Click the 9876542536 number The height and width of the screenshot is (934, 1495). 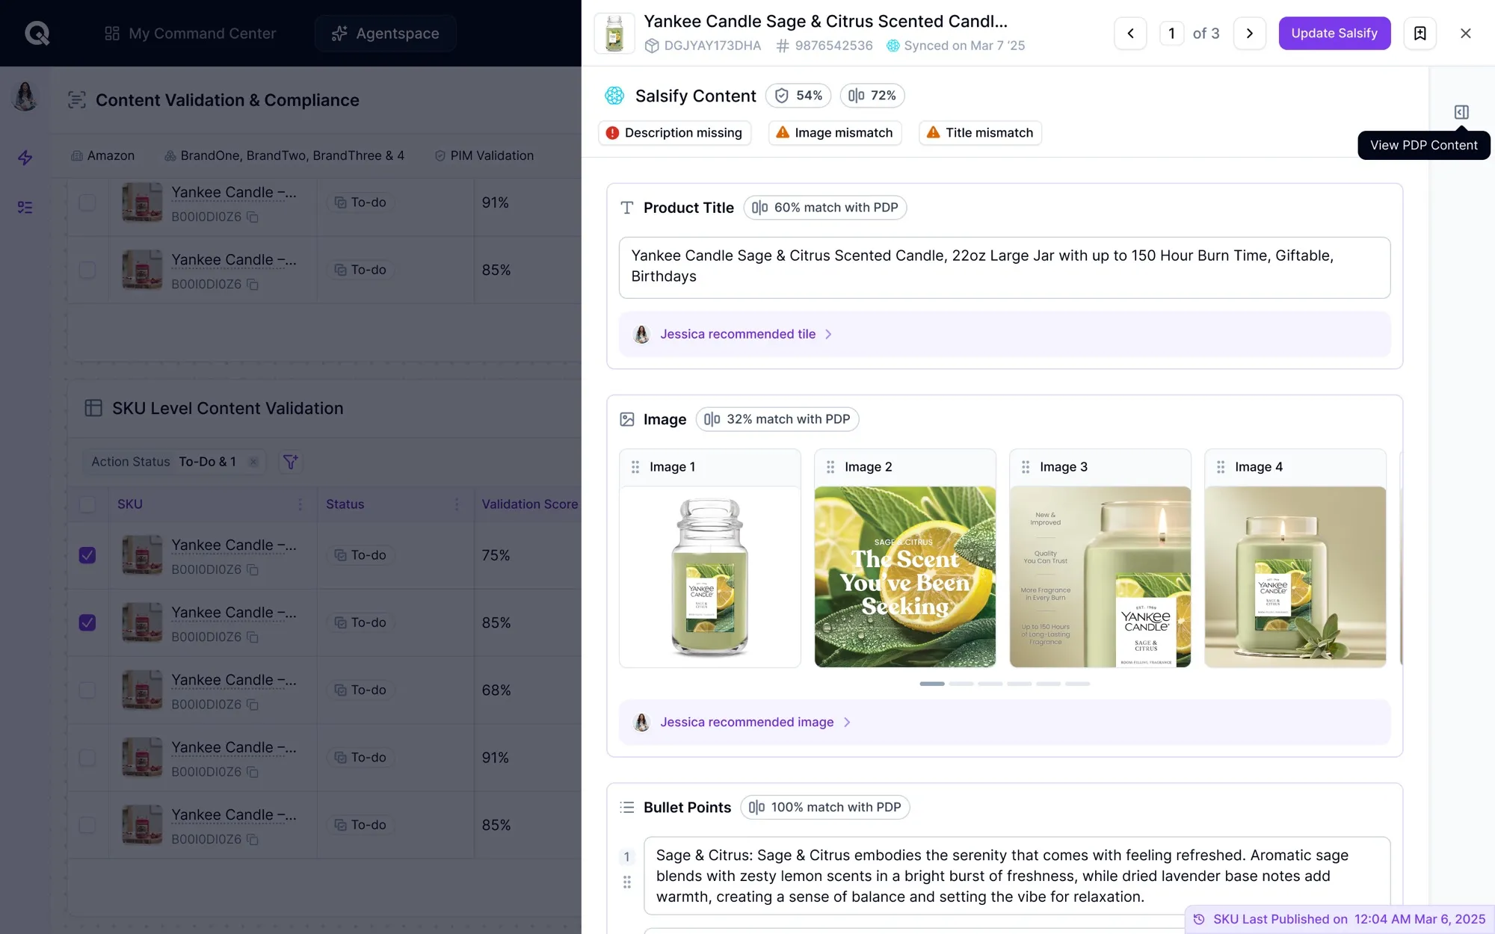pos(824,46)
